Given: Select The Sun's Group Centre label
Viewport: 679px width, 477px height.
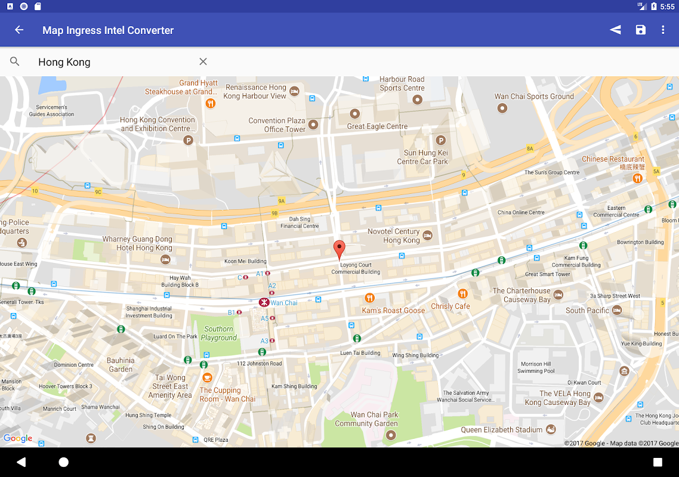Looking at the screenshot, I should pyautogui.click(x=552, y=172).
